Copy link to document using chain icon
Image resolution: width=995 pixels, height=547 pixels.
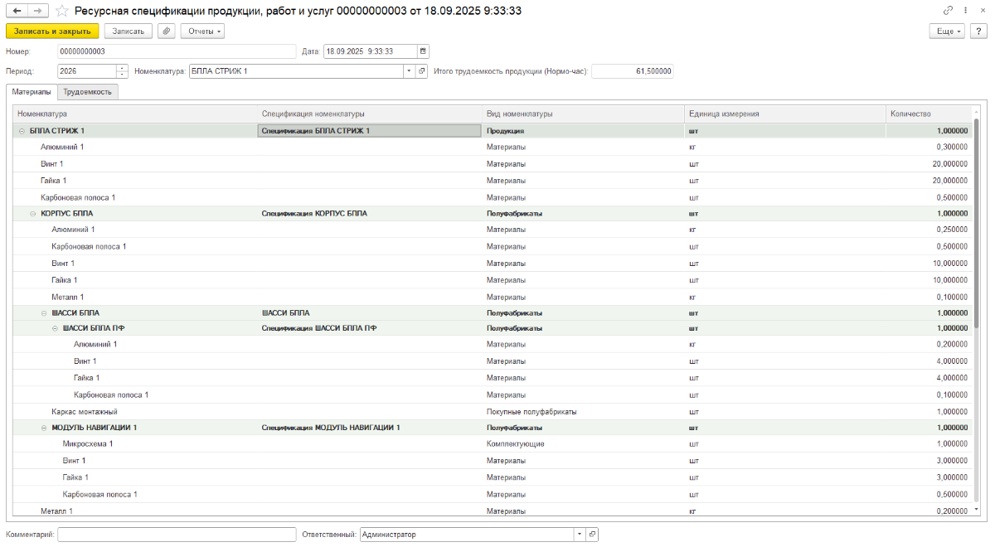948,11
